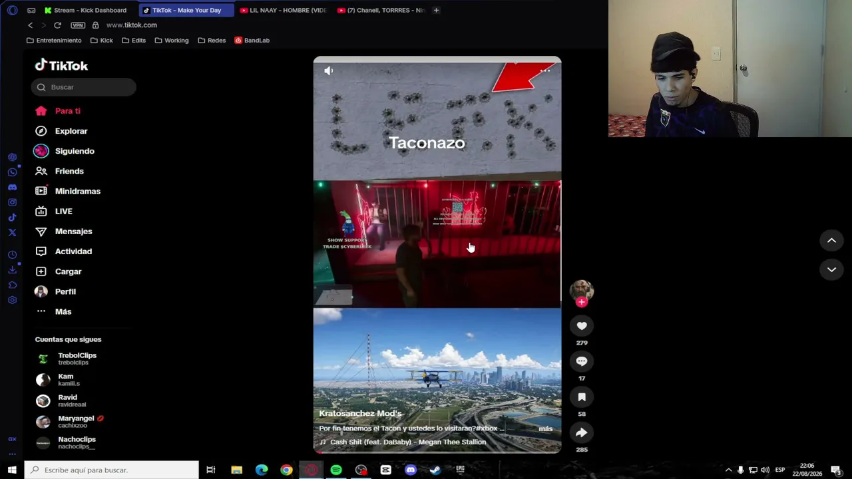The height and width of the screenshot is (479, 852).
Task: Open the Kratosanchez Mod's creator profile
Action: point(360,413)
